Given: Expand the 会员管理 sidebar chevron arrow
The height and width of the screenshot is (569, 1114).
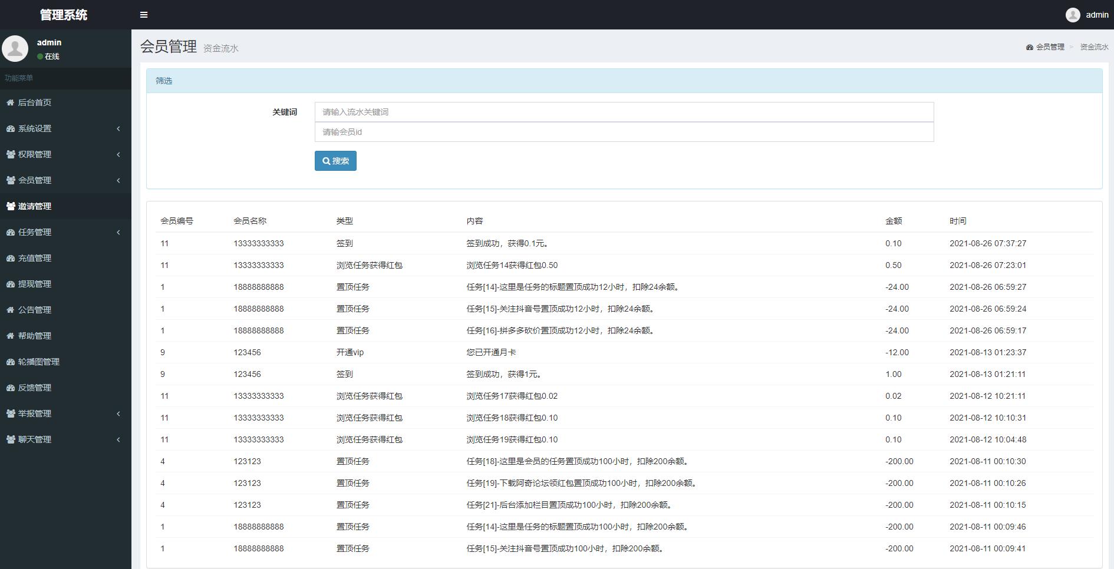Looking at the screenshot, I should (118, 180).
